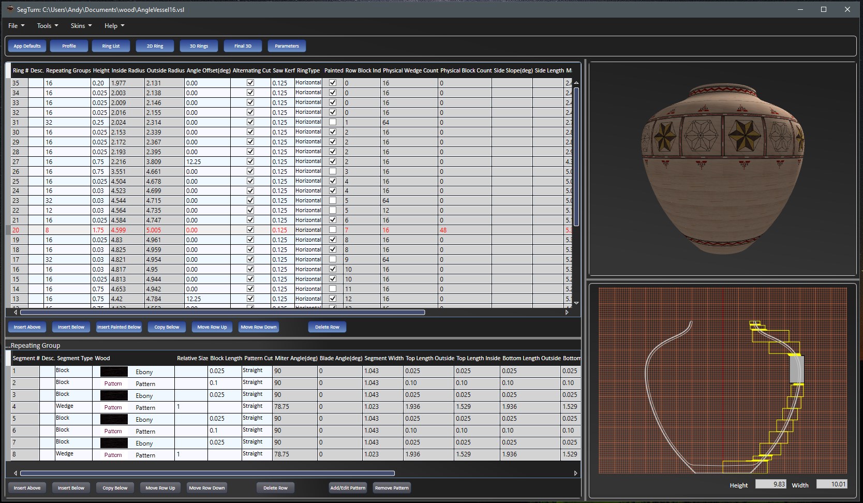The height and width of the screenshot is (503, 863).
Task: Click the SegTurn title bar icon
Action: [10, 9]
